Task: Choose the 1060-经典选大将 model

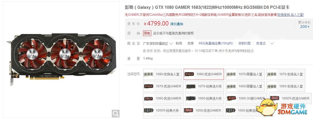Action: [205, 98]
